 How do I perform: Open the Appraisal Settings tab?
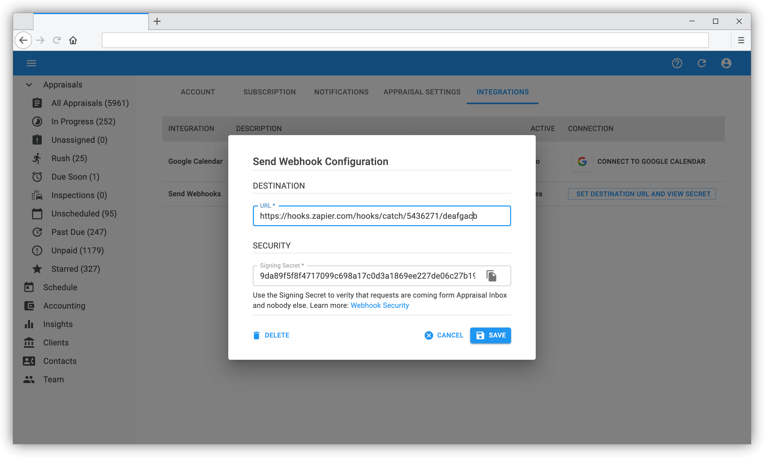(422, 92)
